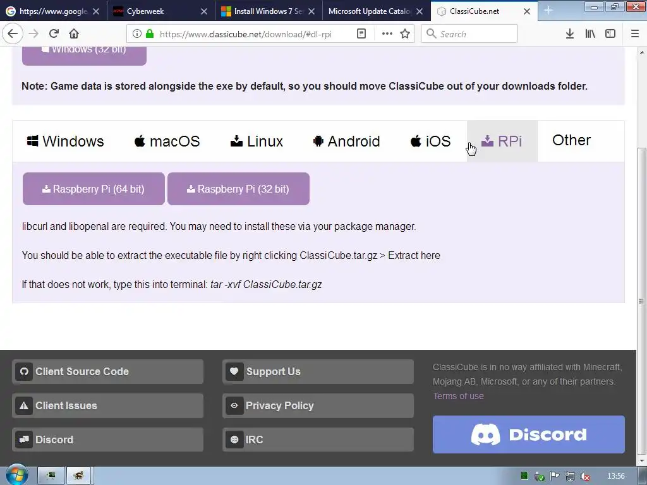Close the Install Windows 7 tab
The height and width of the screenshot is (485, 647).
[311, 11]
